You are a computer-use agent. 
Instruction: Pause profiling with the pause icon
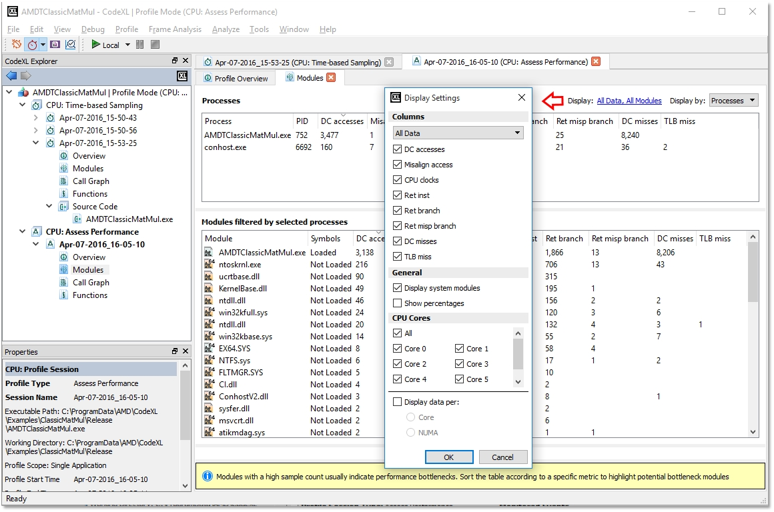pyautogui.click(x=139, y=45)
